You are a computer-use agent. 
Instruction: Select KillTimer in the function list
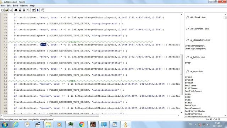(x=191, y=89)
